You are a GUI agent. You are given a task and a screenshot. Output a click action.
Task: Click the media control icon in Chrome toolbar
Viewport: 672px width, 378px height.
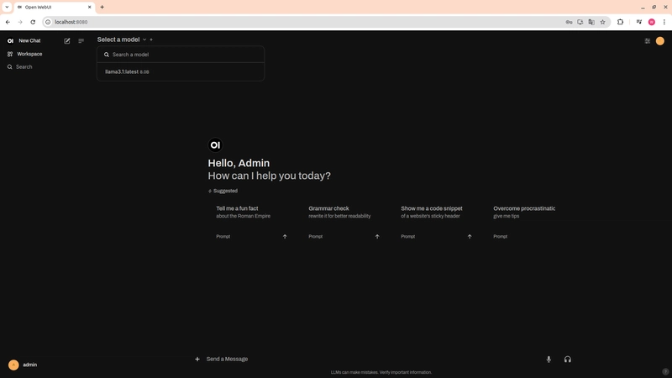coord(638,22)
